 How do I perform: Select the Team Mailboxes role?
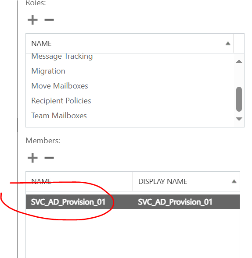[59, 116]
